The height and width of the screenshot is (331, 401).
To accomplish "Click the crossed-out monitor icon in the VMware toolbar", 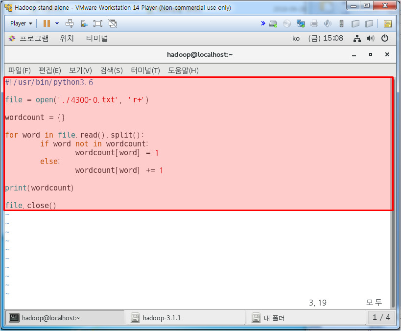I will coord(113,24).
